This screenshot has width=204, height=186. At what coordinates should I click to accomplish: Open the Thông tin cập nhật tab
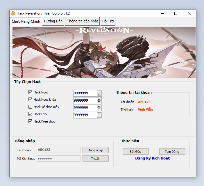click(82, 21)
